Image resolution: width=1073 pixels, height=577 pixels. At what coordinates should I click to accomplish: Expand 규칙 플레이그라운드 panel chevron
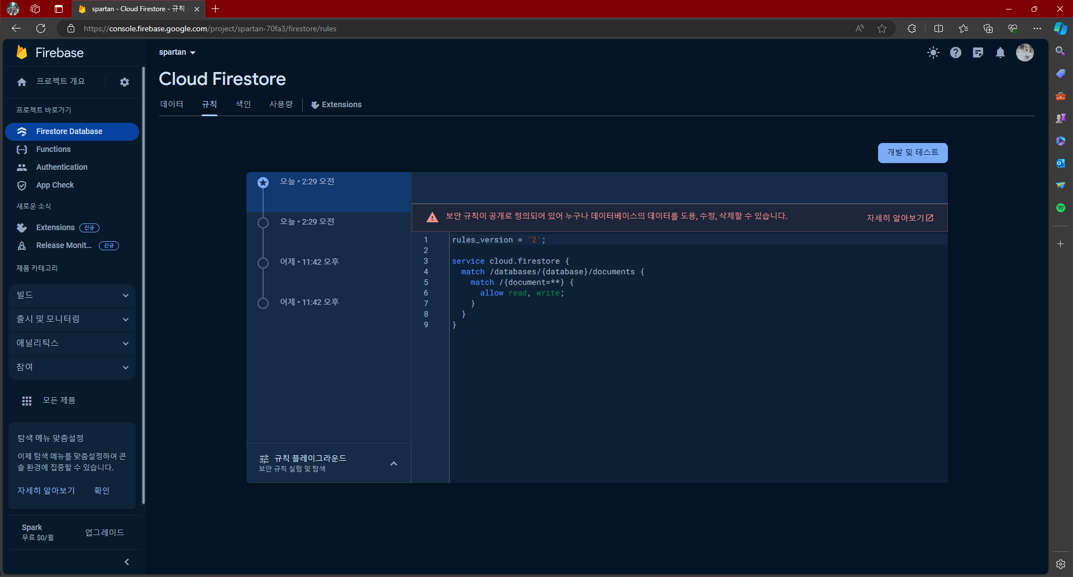tap(394, 464)
